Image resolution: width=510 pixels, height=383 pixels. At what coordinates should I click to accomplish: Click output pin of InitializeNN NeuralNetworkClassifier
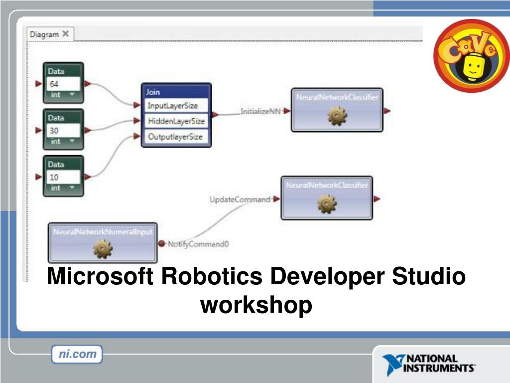[387, 111]
